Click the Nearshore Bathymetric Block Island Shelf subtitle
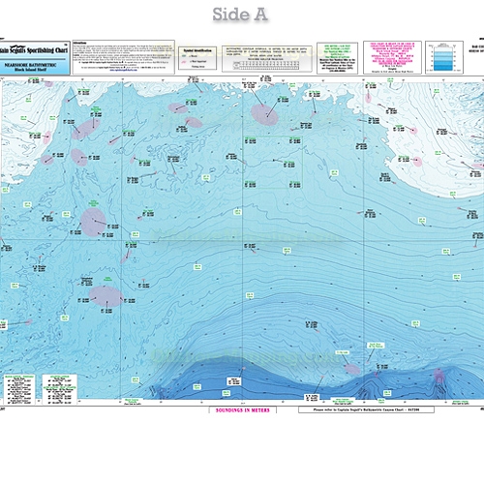 [x=30, y=67]
